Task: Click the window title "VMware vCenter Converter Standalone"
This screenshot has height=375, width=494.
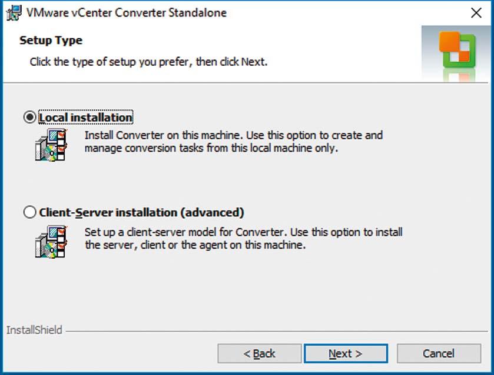Action: click(x=126, y=12)
